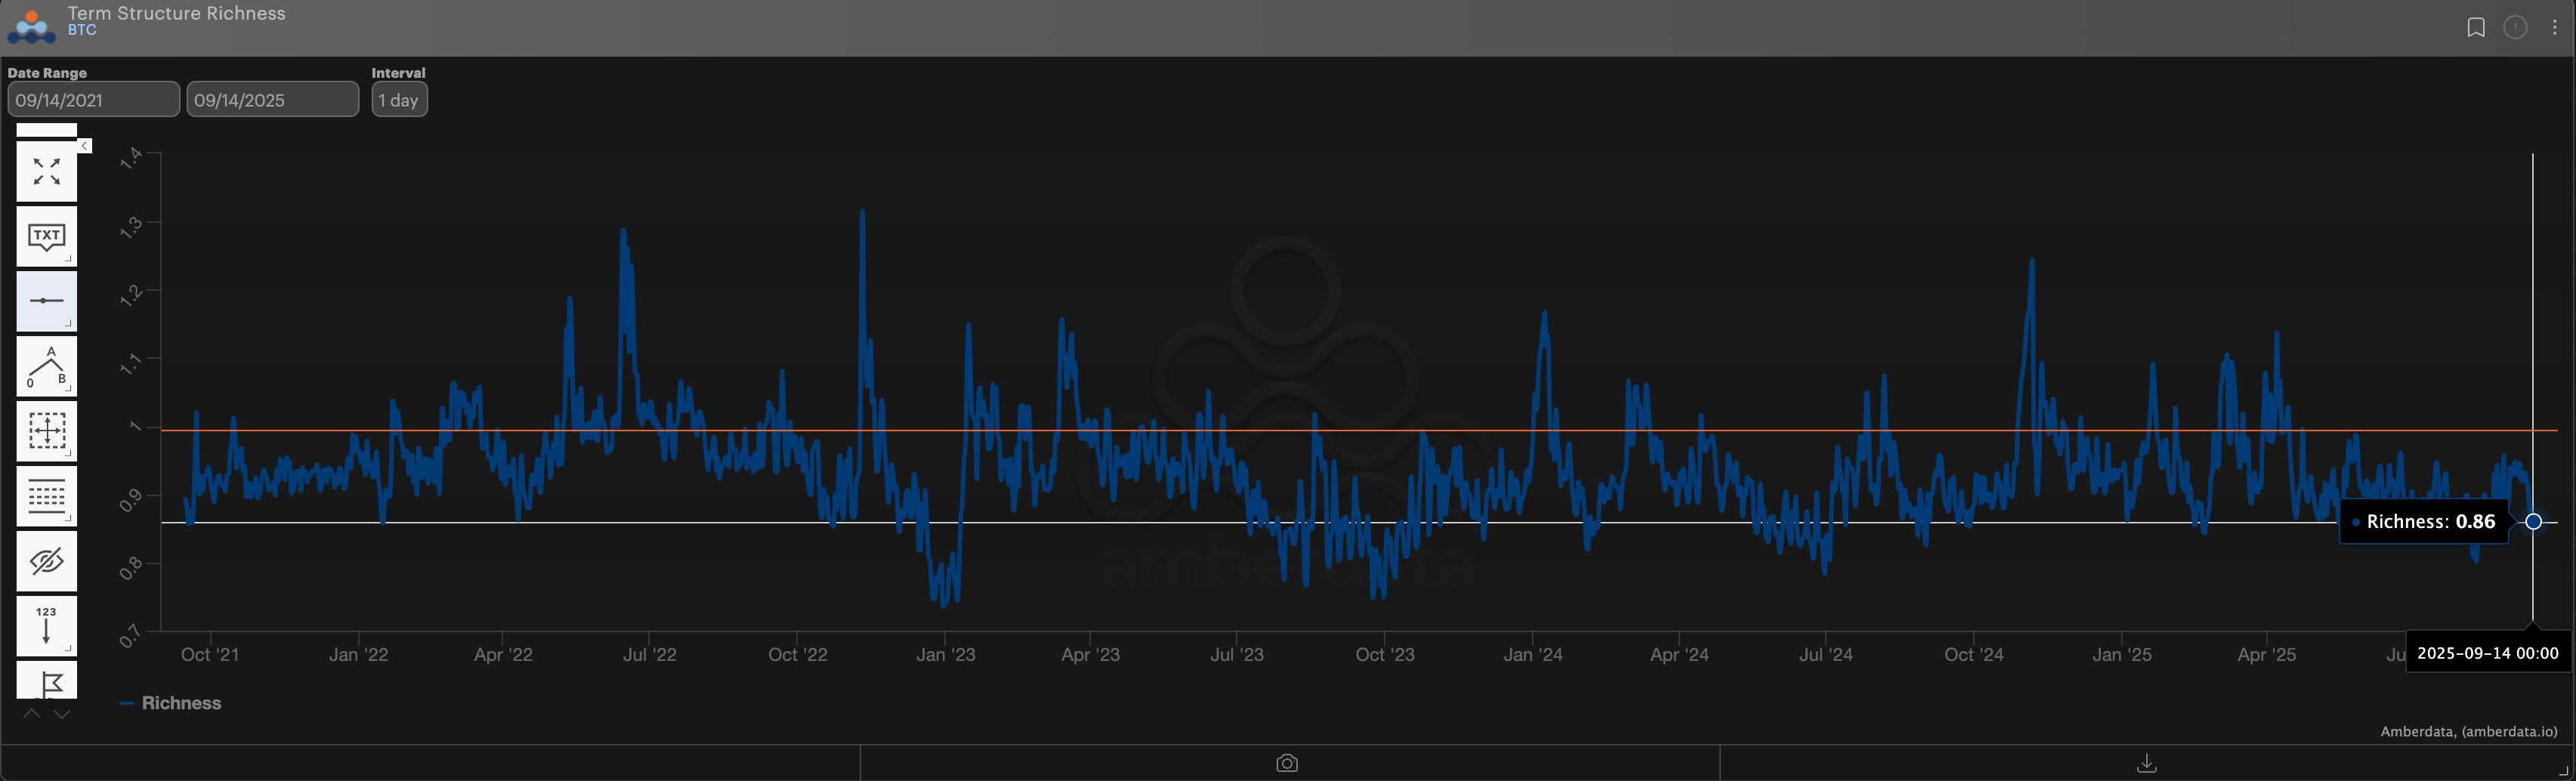The height and width of the screenshot is (781, 2576).
Task: Click the 2025-09-14 00:00 date label
Action: click(x=2487, y=653)
